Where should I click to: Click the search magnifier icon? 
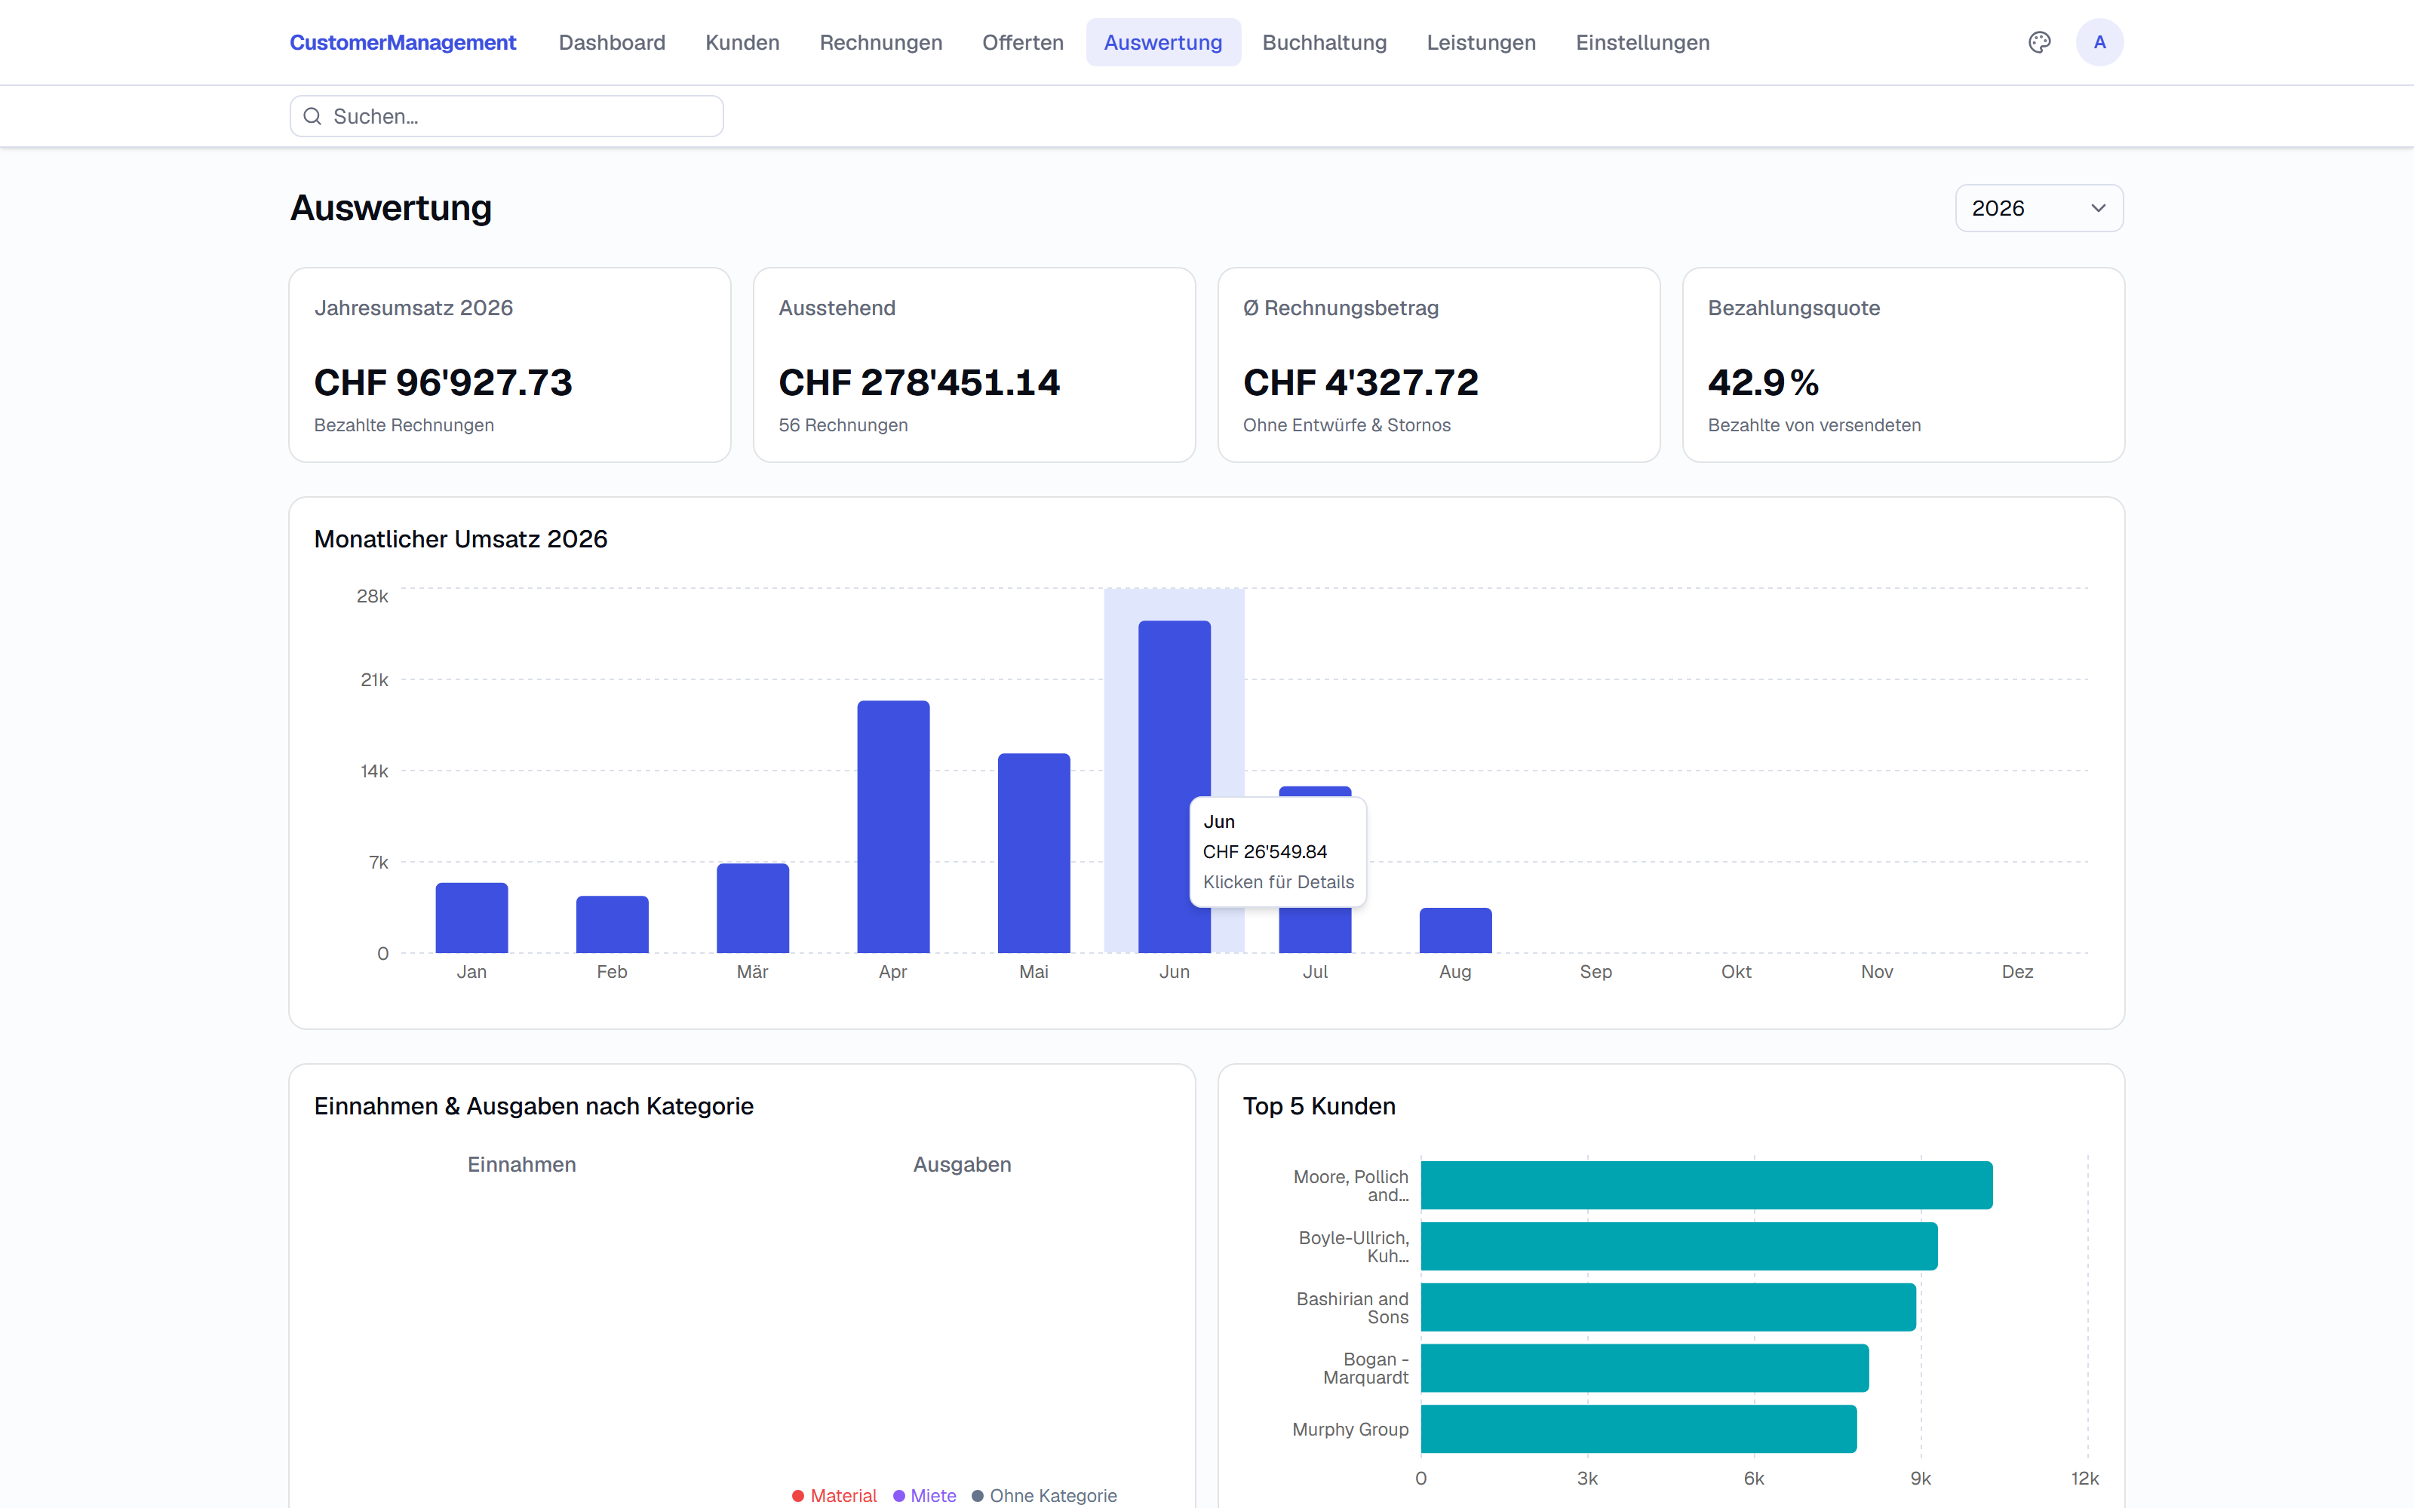tap(312, 117)
